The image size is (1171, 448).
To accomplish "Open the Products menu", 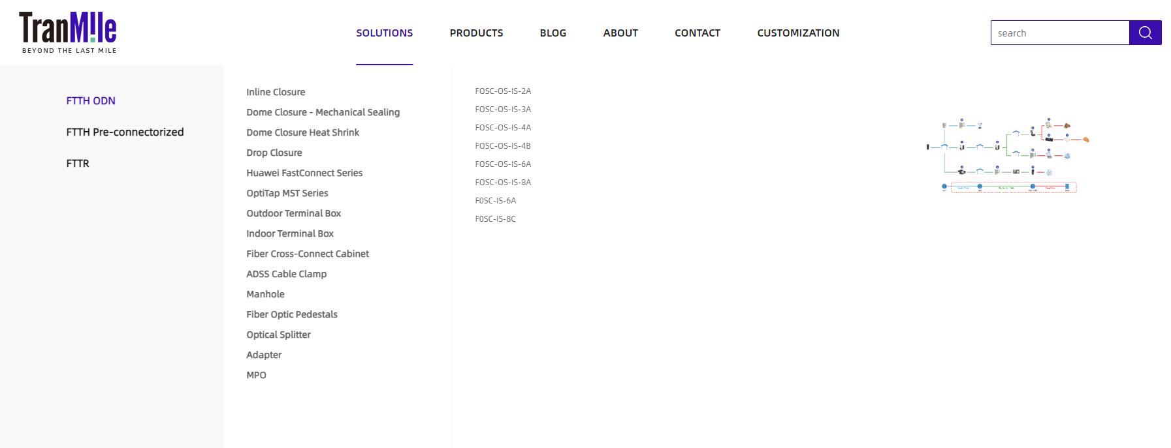I will pyautogui.click(x=476, y=33).
